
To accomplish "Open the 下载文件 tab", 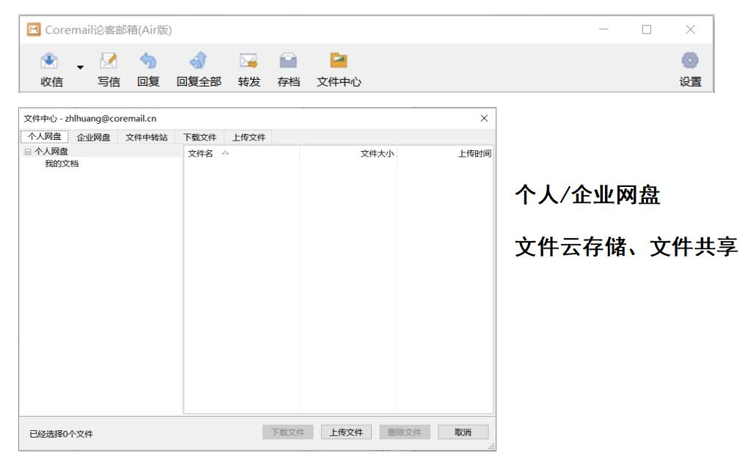I will click(x=199, y=137).
